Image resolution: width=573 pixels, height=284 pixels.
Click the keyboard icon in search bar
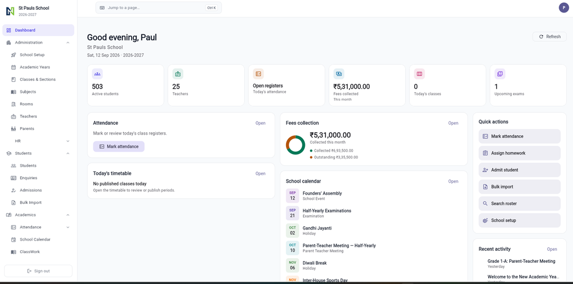[x=102, y=7]
